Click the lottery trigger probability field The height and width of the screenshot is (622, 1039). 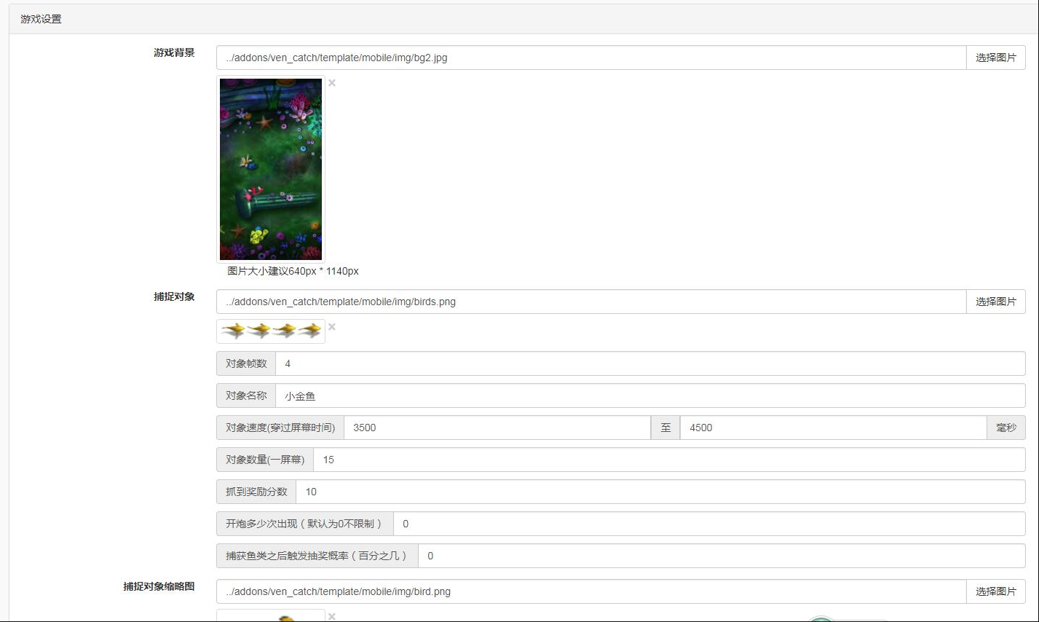tap(721, 556)
